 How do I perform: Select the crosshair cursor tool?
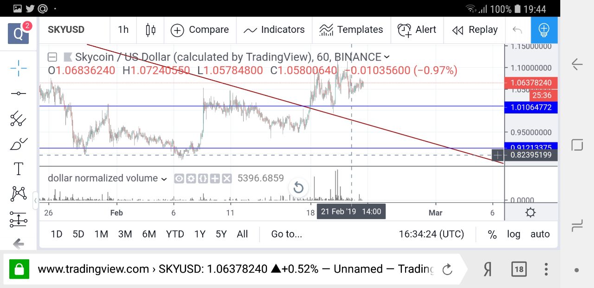tap(19, 69)
